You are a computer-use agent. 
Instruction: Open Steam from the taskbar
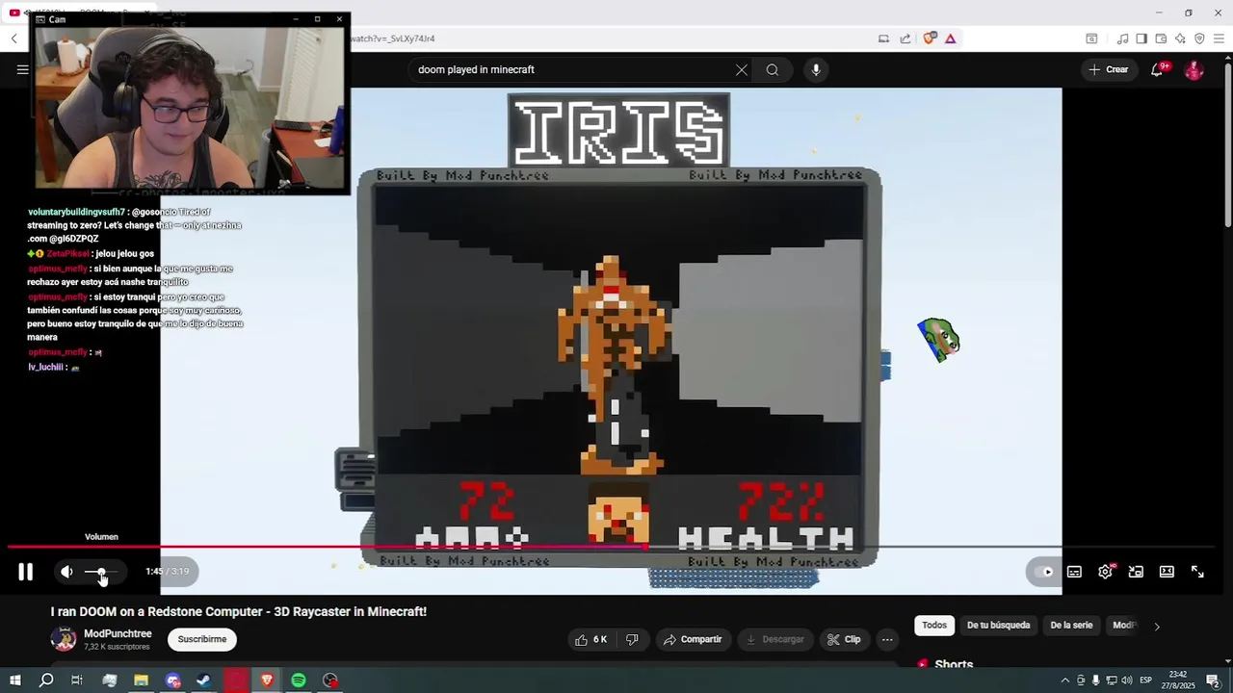point(204,680)
